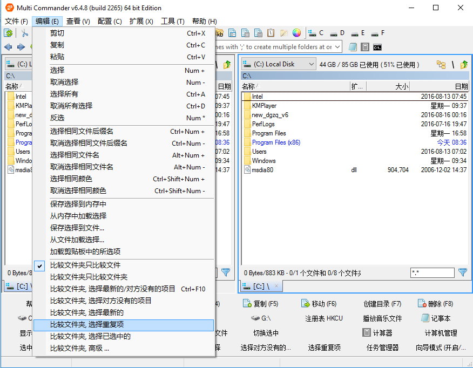Click the right panel [C:] \ tab

tap(261, 286)
